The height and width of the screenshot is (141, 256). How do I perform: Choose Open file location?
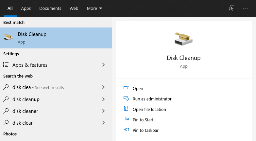(x=149, y=109)
